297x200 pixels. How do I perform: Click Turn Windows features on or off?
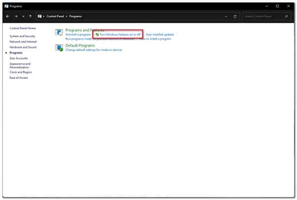click(120, 35)
